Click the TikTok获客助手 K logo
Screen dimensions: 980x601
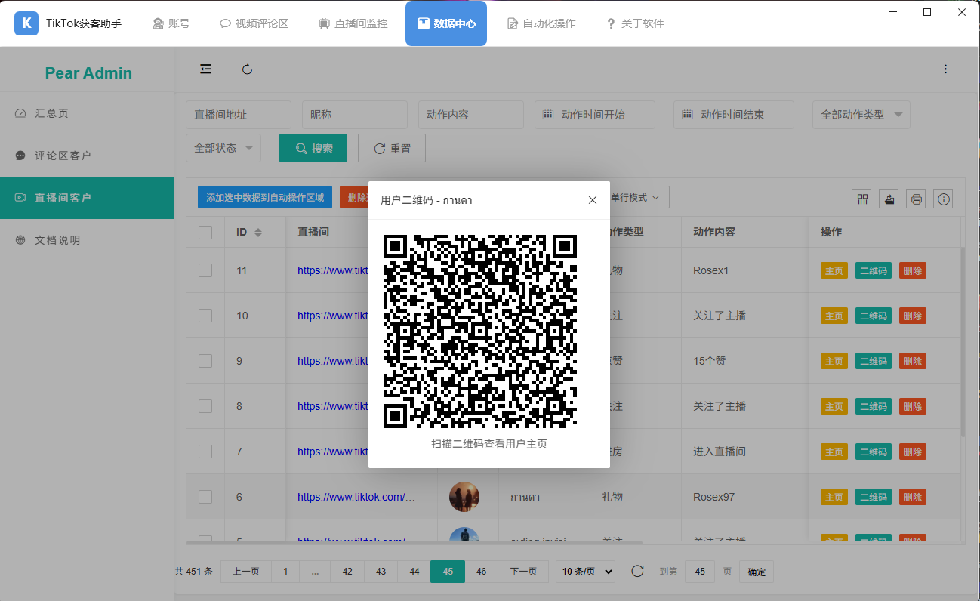[26, 23]
